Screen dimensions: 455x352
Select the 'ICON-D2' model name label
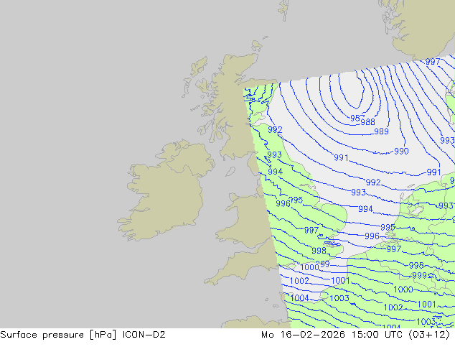144,335
